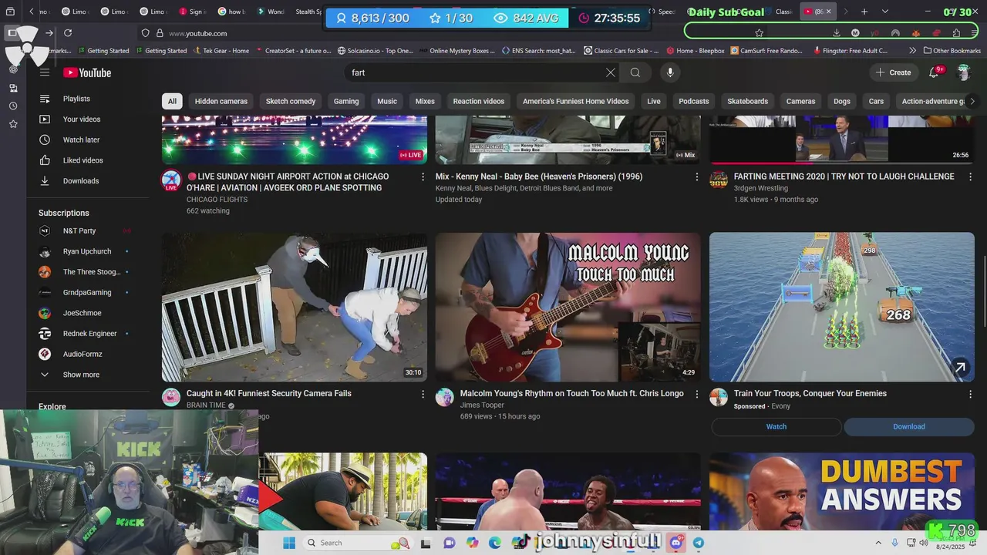This screenshot has width=987, height=555.
Task: Expand Show more subscriptions
Action: tap(81, 375)
